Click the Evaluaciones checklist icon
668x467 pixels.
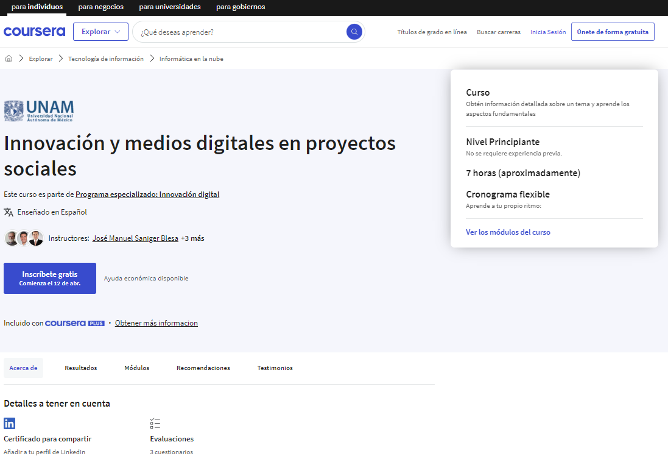(x=155, y=424)
